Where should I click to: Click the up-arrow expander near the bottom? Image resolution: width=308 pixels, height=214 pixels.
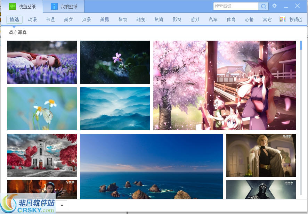(x=62, y=205)
